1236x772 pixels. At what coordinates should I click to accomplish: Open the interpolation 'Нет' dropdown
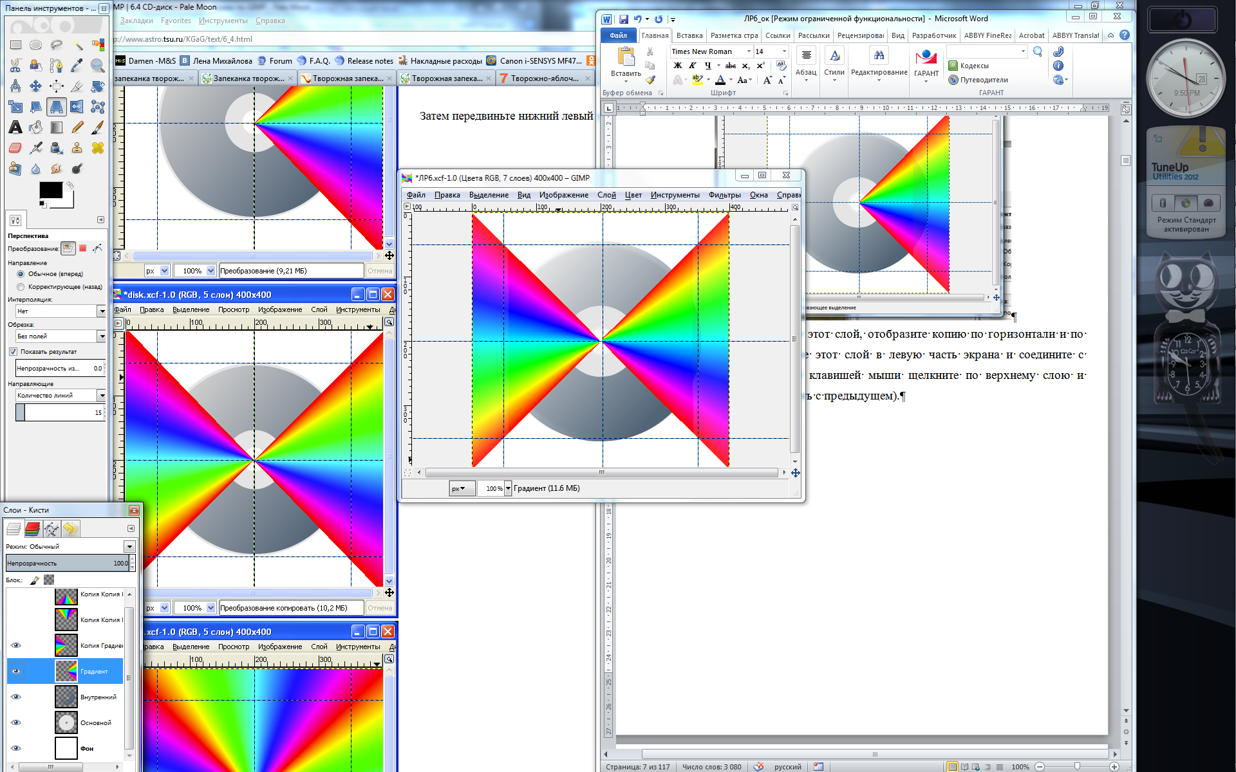click(102, 311)
